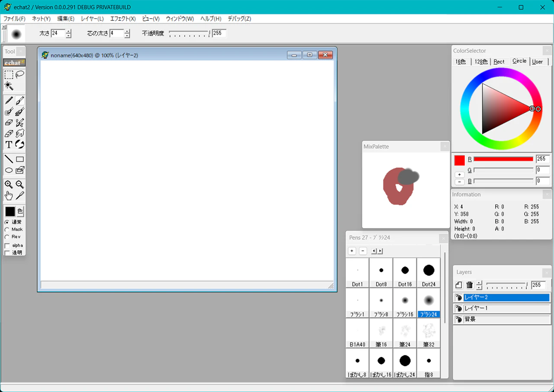Click the echat logo in Tool panel
Image resolution: width=554 pixels, height=392 pixels.
tap(14, 63)
